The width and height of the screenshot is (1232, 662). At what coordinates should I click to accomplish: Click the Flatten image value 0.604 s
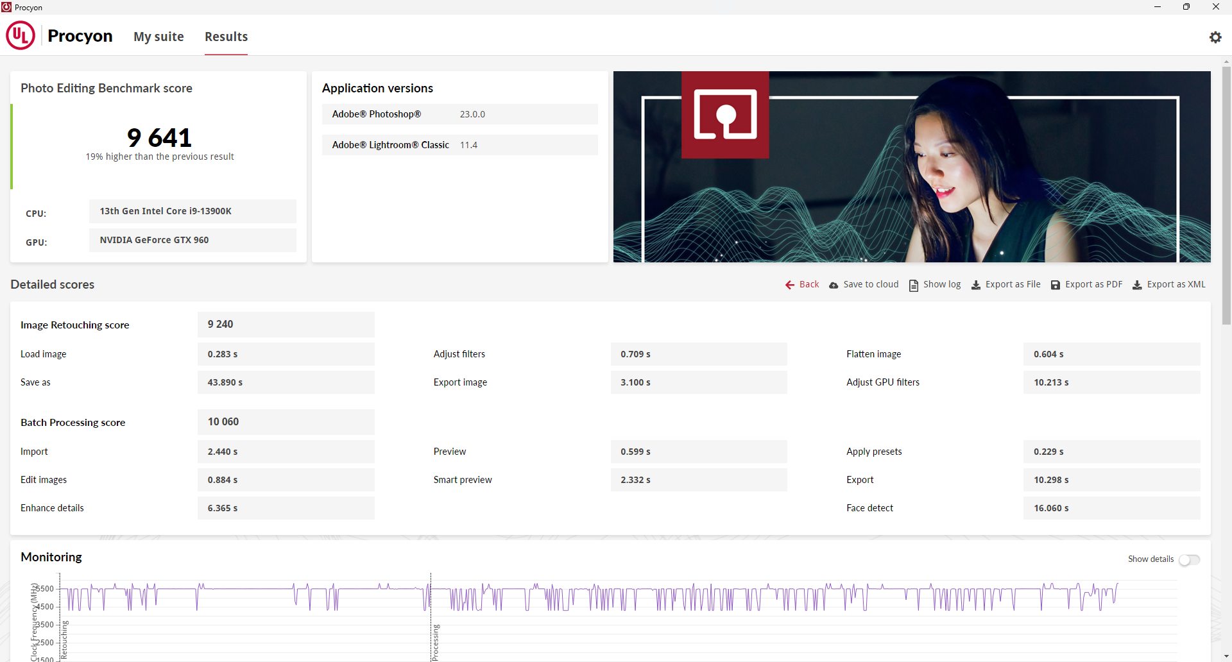pyautogui.click(x=1112, y=354)
